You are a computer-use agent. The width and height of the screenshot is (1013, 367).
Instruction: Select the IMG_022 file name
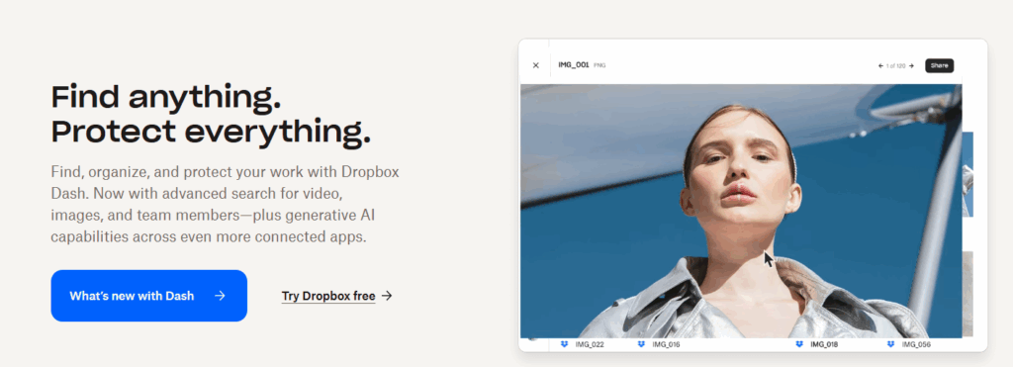click(590, 344)
